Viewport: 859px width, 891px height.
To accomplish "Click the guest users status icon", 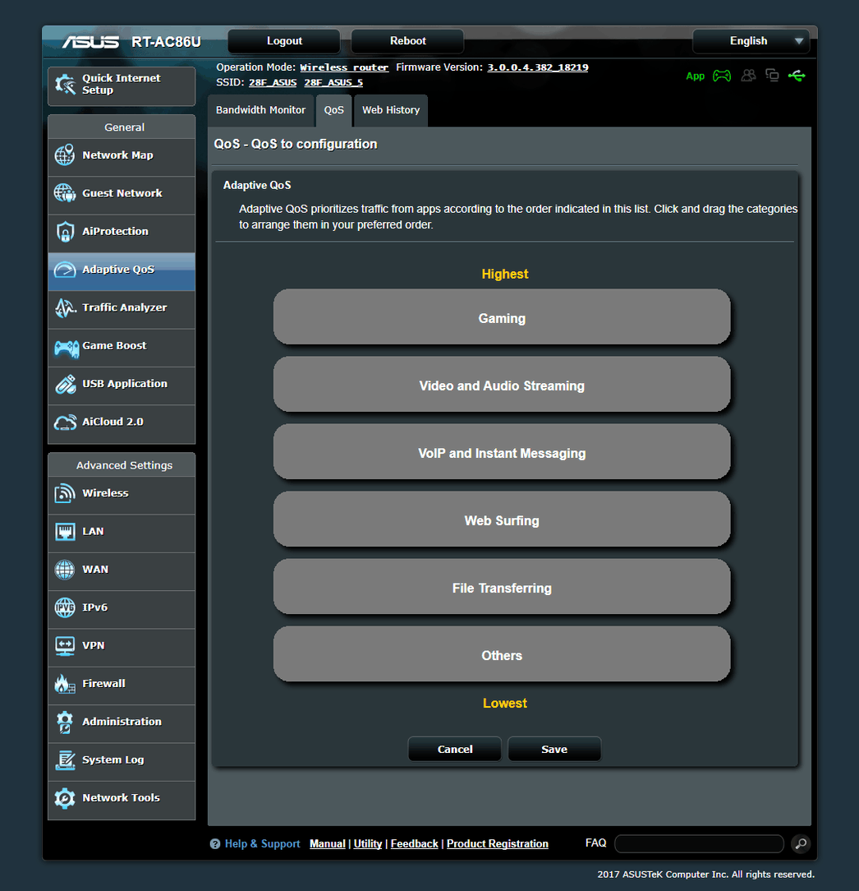I will pyautogui.click(x=748, y=76).
